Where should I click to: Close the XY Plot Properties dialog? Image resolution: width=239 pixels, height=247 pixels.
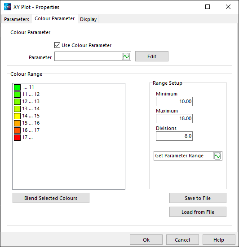click(228, 7)
